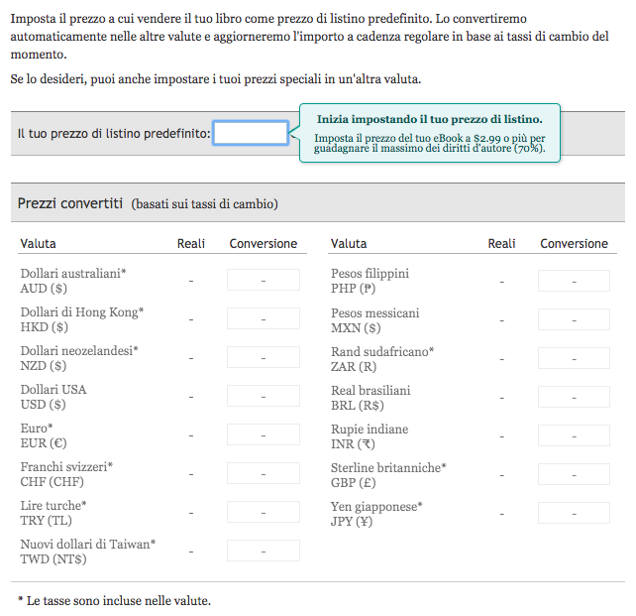636x616 pixels.
Task: Select the Hong Kong dollar conversion field
Action: [x=264, y=319]
